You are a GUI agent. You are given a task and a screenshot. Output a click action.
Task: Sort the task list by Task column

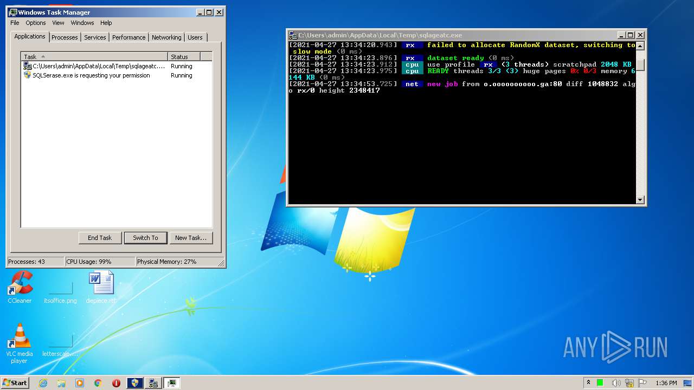pos(94,56)
